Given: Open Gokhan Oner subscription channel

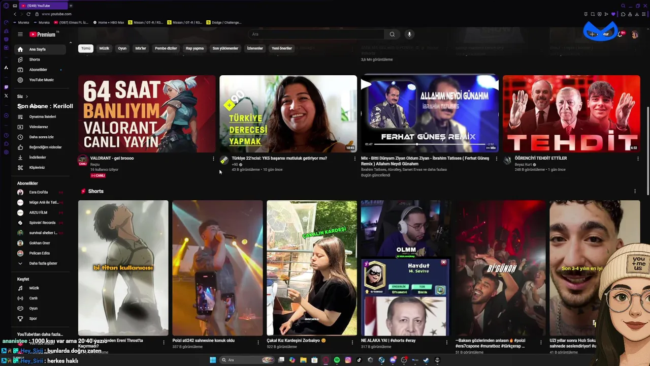Looking at the screenshot, I should [x=41, y=243].
